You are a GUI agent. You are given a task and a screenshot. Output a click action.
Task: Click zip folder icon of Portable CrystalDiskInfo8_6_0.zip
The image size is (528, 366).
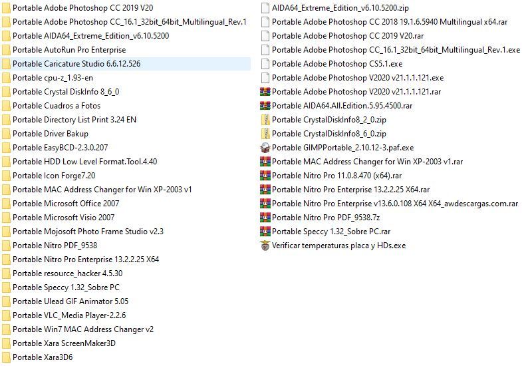coord(265,134)
